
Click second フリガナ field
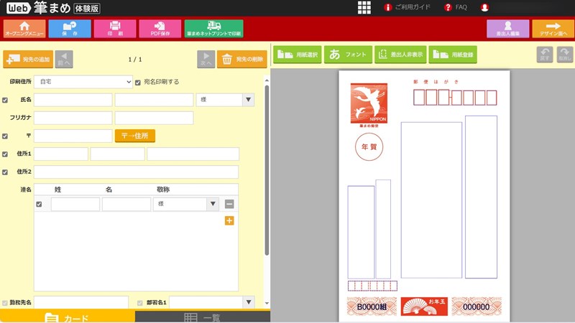(x=154, y=118)
